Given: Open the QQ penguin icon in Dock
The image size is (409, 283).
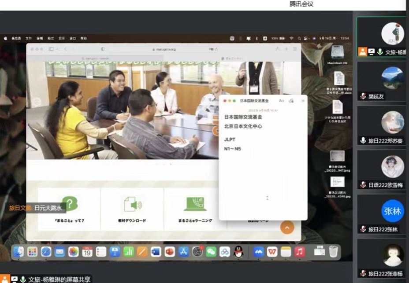Looking at the screenshot, I should click(x=238, y=252).
